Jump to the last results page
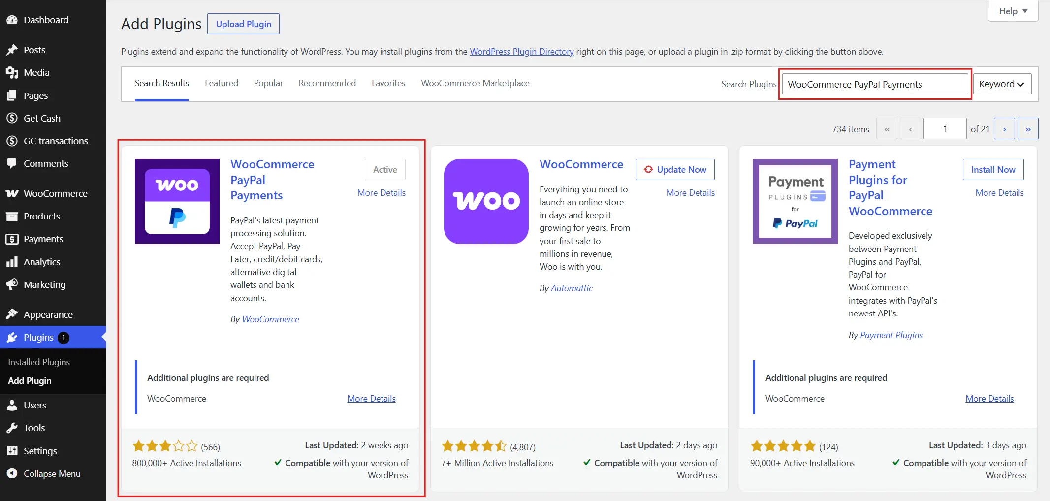Image resolution: width=1050 pixels, height=501 pixels. click(1028, 129)
